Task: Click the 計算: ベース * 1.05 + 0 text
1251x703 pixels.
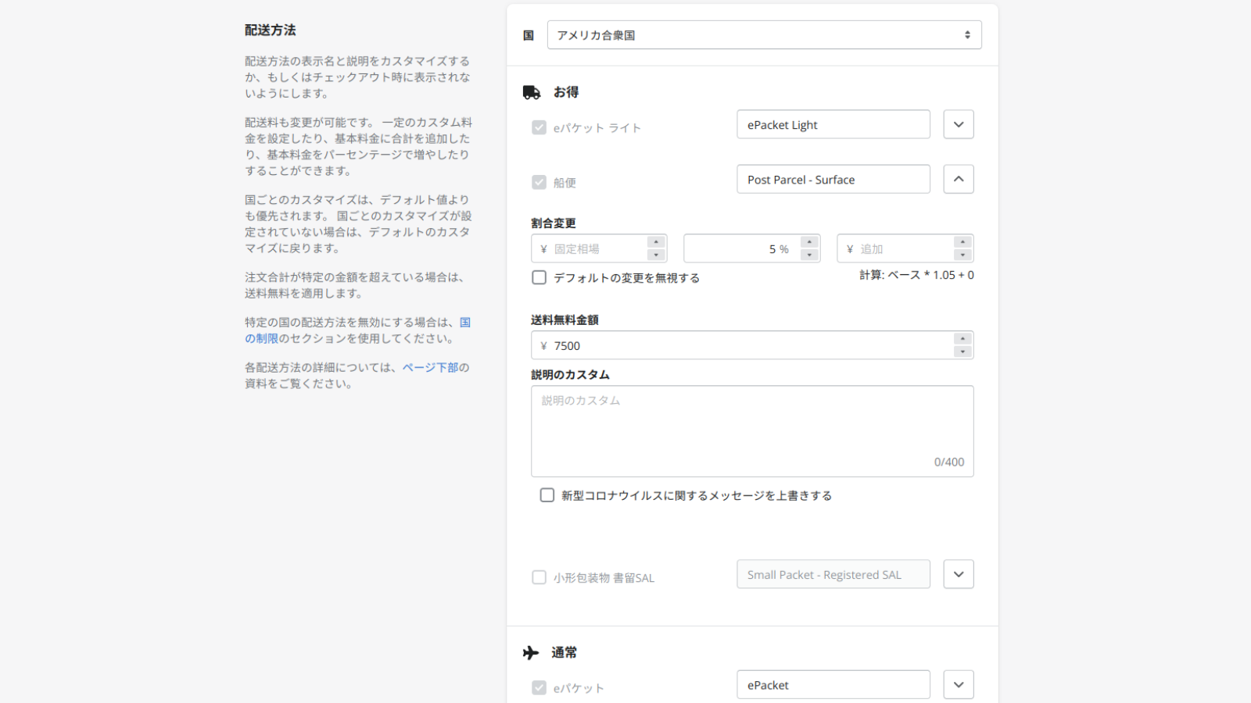Action: [916, 275]
